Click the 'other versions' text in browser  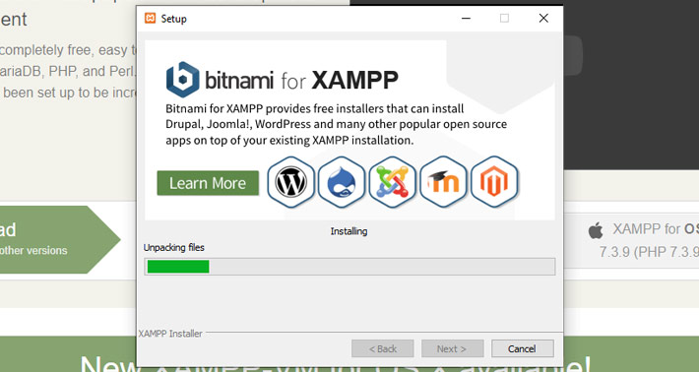click(33, 250)
